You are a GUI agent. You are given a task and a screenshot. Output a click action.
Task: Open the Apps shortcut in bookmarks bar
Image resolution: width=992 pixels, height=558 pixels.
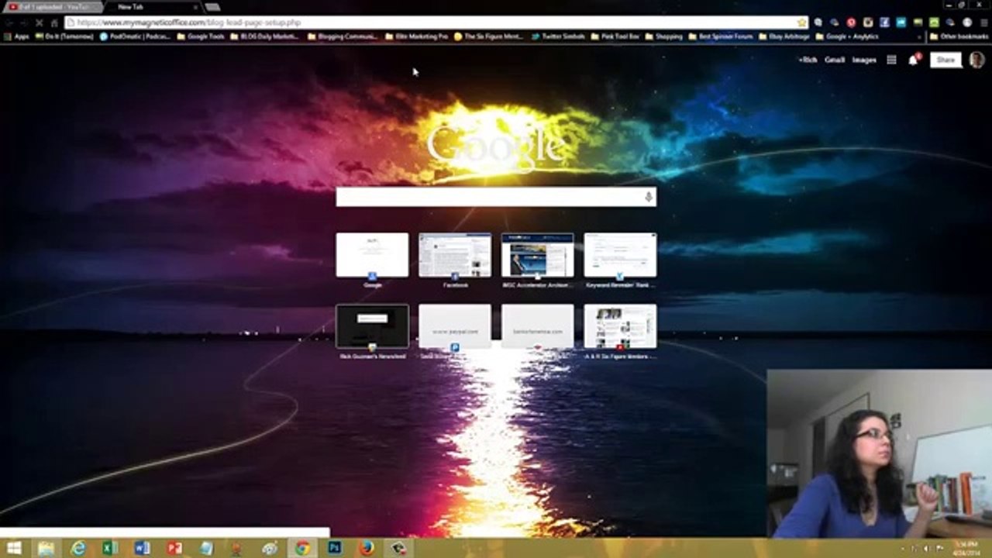[16, 36]
